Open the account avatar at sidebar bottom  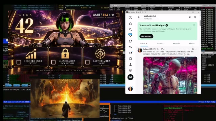pyautogui.click(x=130, y=89)
